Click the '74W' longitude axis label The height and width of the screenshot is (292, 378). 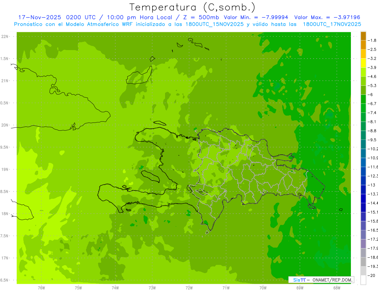click(115, 288)
